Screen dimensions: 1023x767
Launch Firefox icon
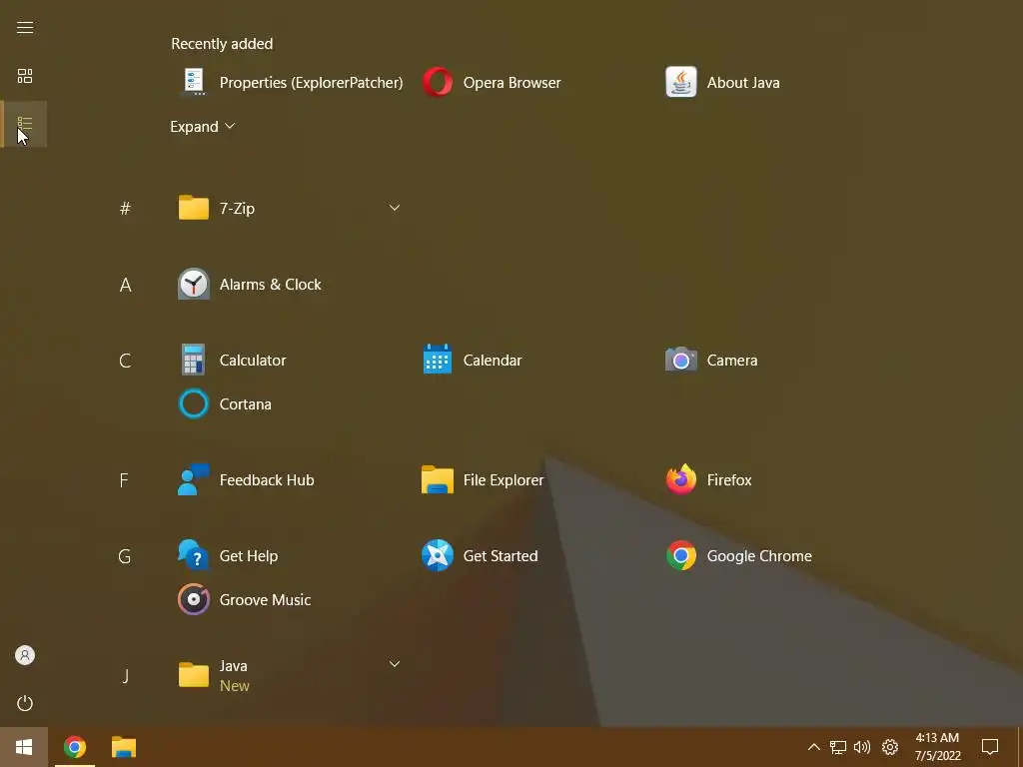[681, 479]
